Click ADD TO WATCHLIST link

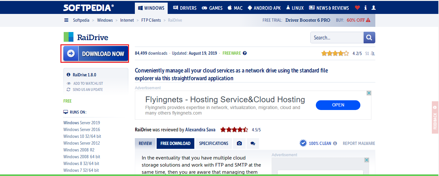point(88,83)
